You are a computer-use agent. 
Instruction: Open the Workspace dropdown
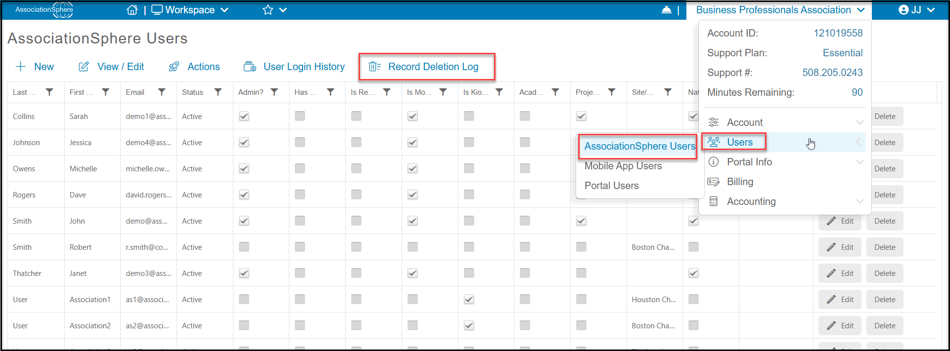point(190,10)
